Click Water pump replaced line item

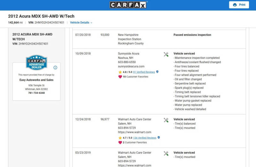(x=188, y=105)
